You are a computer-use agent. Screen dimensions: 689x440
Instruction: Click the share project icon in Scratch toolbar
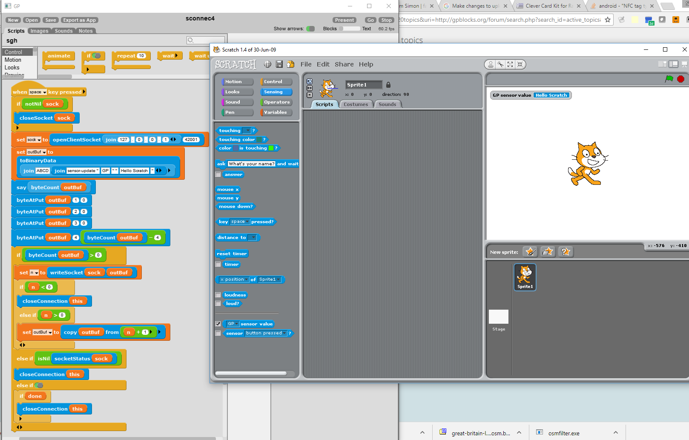[291, 64]
